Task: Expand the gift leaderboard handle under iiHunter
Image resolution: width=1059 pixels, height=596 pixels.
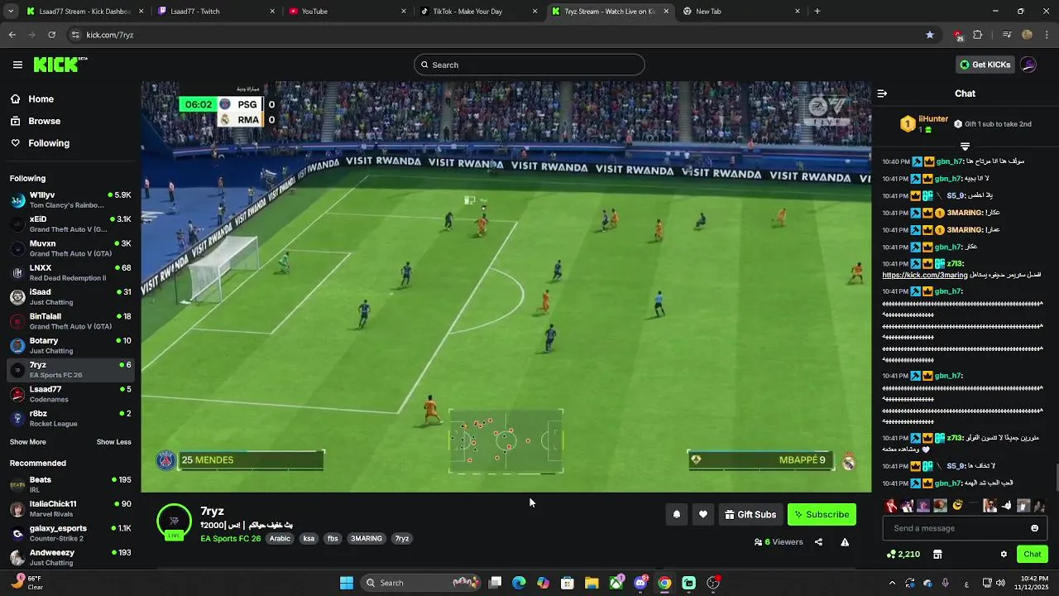Action: coord(965,147)
